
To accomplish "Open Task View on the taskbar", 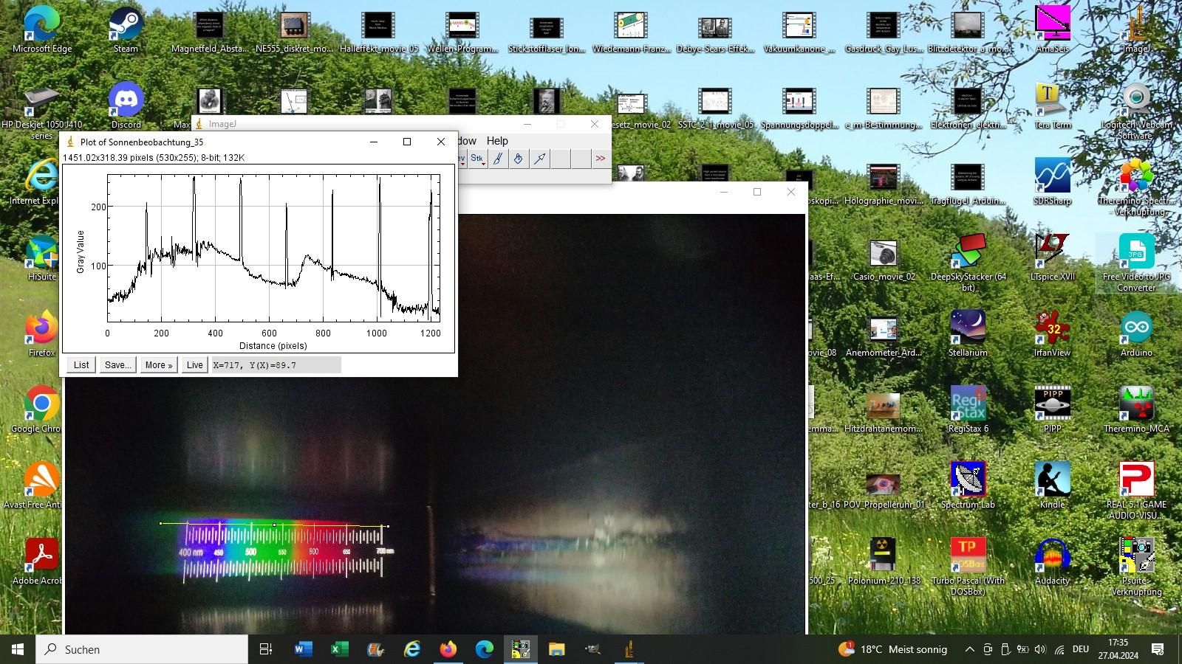I will [266, 649].
